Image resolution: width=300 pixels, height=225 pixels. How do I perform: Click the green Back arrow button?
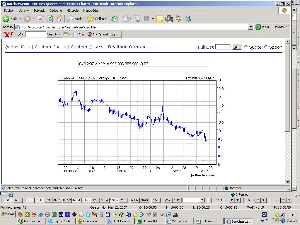click(x=6, y=19)
